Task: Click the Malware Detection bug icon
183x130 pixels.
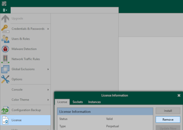Action: click(x=5, y=49)
